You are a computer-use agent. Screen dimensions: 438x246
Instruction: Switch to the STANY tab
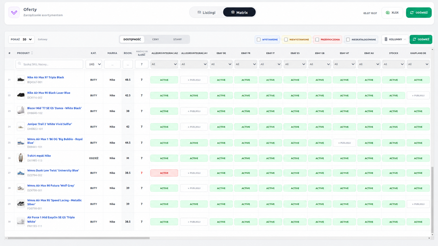[x=177, y=39]
